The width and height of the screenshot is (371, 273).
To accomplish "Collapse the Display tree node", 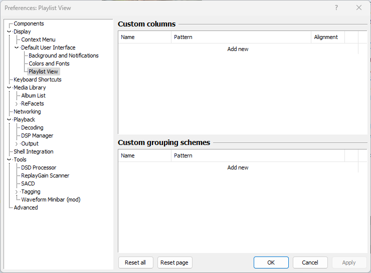I will coord(9,31).
